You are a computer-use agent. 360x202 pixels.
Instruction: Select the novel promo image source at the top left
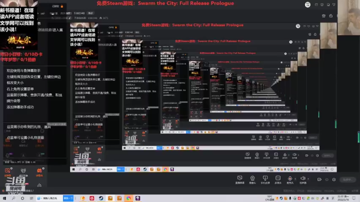19,25
